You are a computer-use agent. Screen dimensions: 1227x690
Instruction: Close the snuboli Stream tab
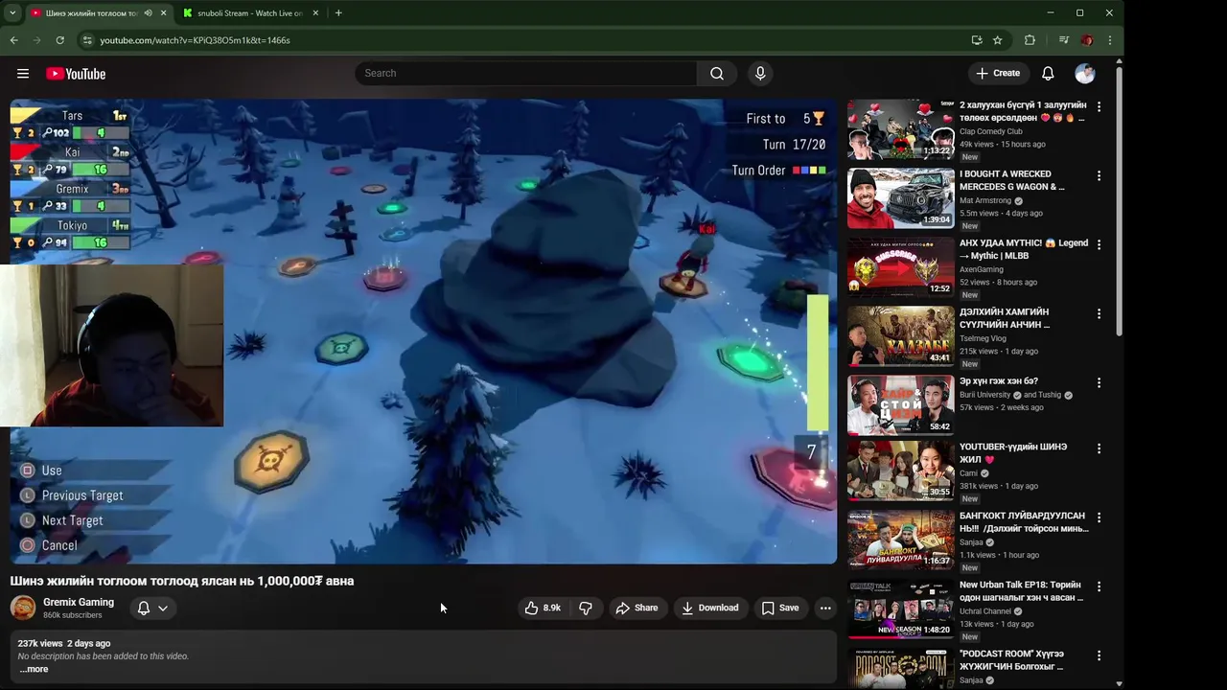click(x=316, y=13)
